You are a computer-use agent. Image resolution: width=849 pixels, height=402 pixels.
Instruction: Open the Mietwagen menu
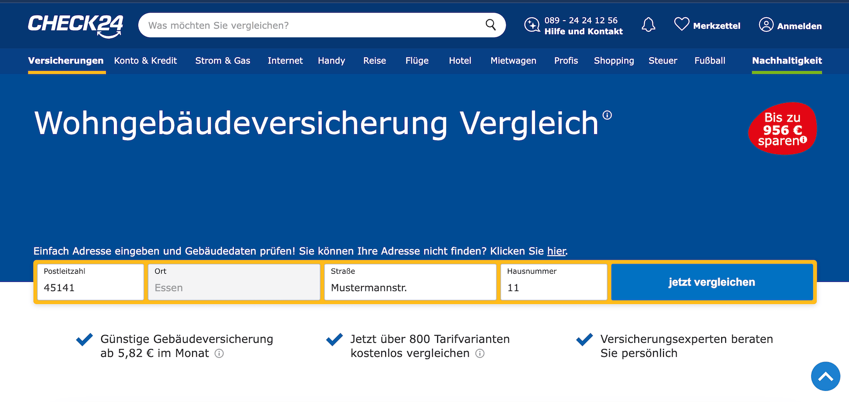tap(513, 61)
